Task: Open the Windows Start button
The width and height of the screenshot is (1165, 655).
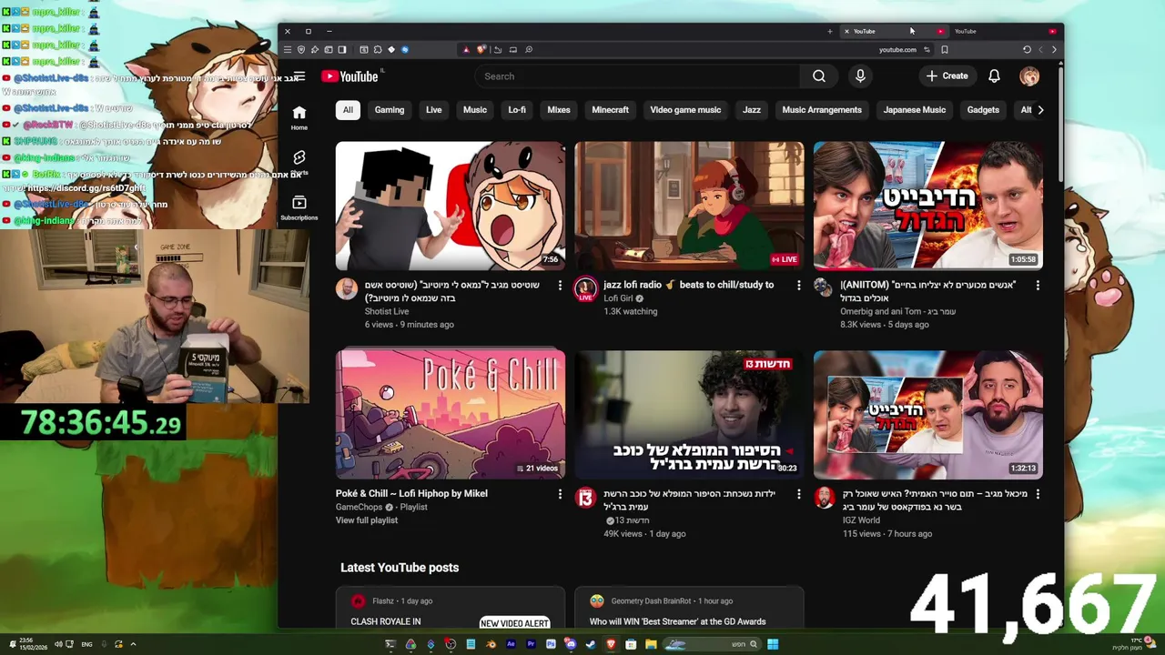Action: pyautogui.click(x=773, y=644)
